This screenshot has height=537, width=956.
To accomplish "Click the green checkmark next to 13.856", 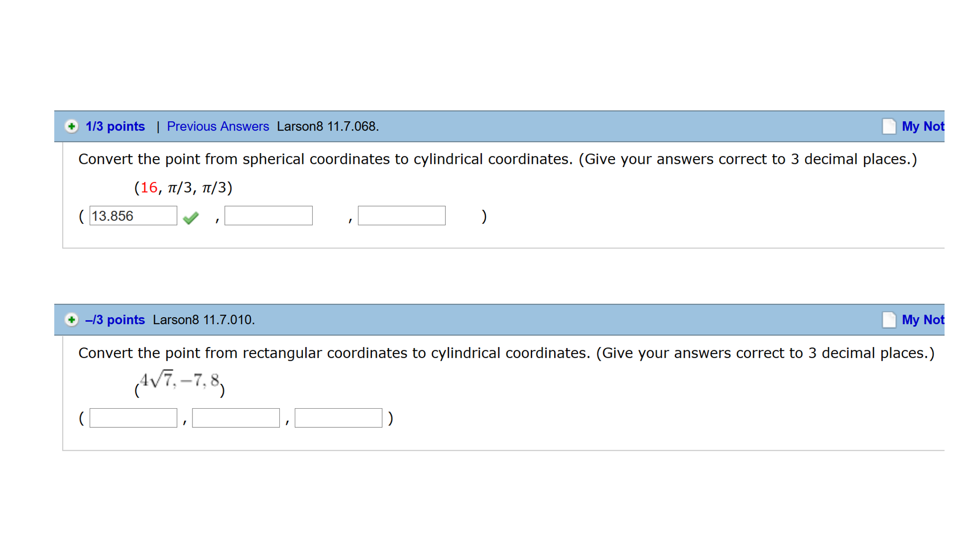I will 191,217.
